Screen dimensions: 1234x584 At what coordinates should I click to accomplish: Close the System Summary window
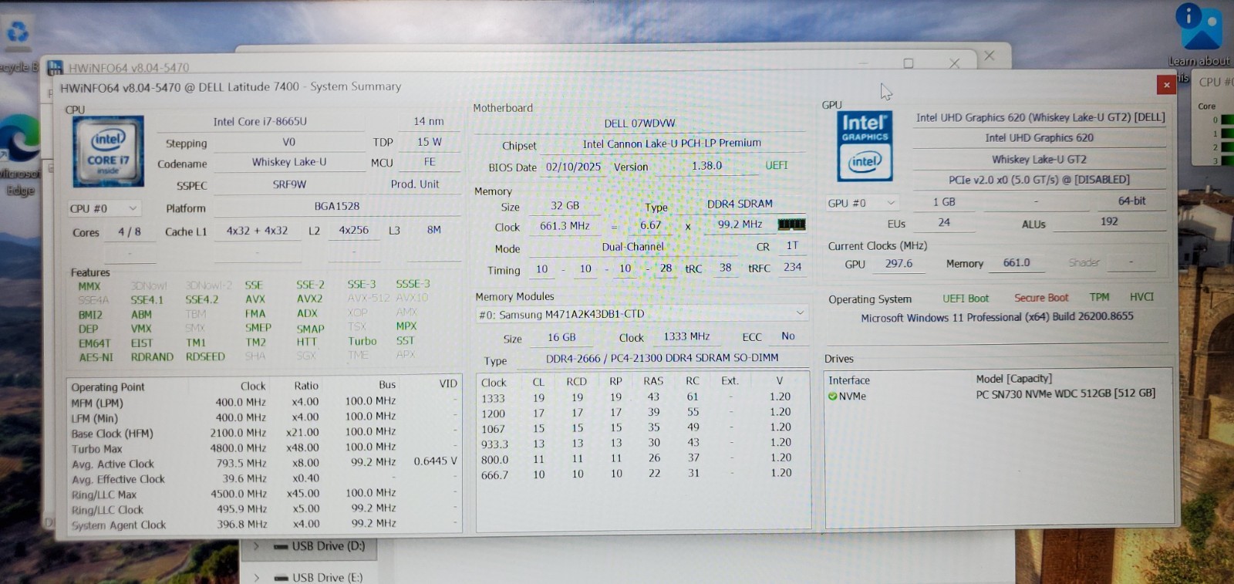click(x=1166, y=84)
